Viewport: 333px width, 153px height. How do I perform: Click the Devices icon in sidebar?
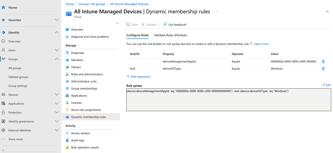[3, 95]
